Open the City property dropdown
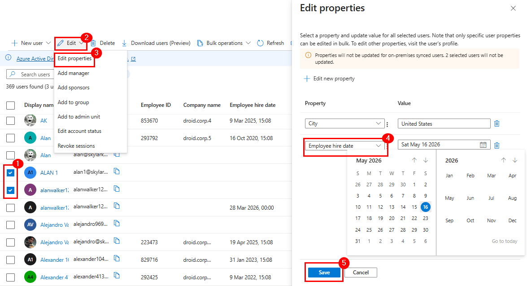527x286 pixels. coord(344,123)
